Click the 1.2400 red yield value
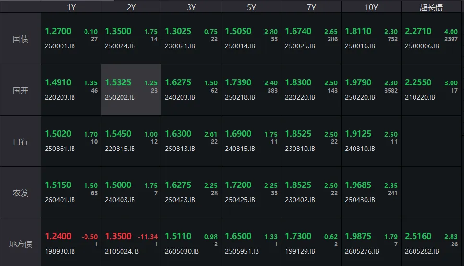This screenshot has width=464, height=266. [58, 236]
